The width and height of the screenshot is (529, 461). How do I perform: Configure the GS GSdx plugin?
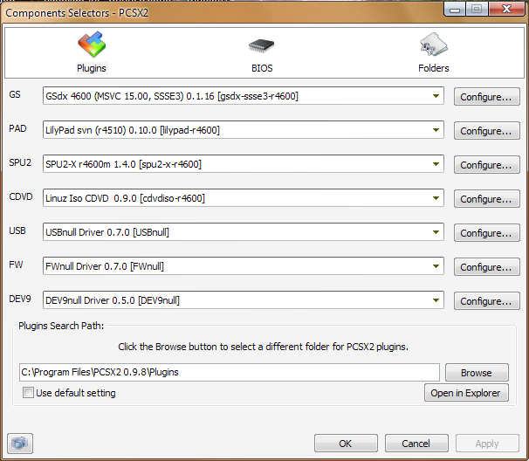tap(486, 97)
